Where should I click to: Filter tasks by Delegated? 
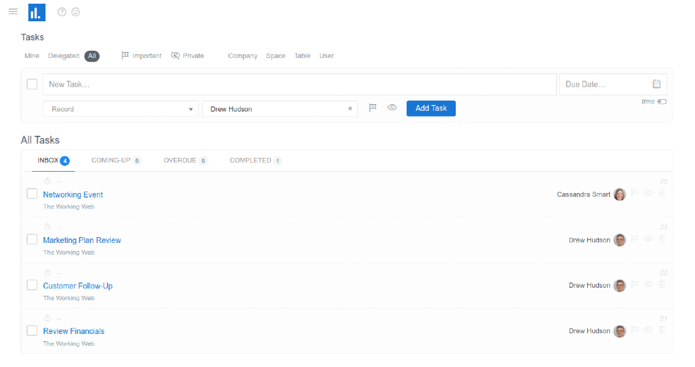(x=64, y=56)
